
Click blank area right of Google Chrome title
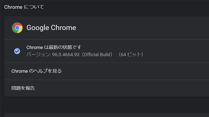pyautogui.click(x=144, y=28)
